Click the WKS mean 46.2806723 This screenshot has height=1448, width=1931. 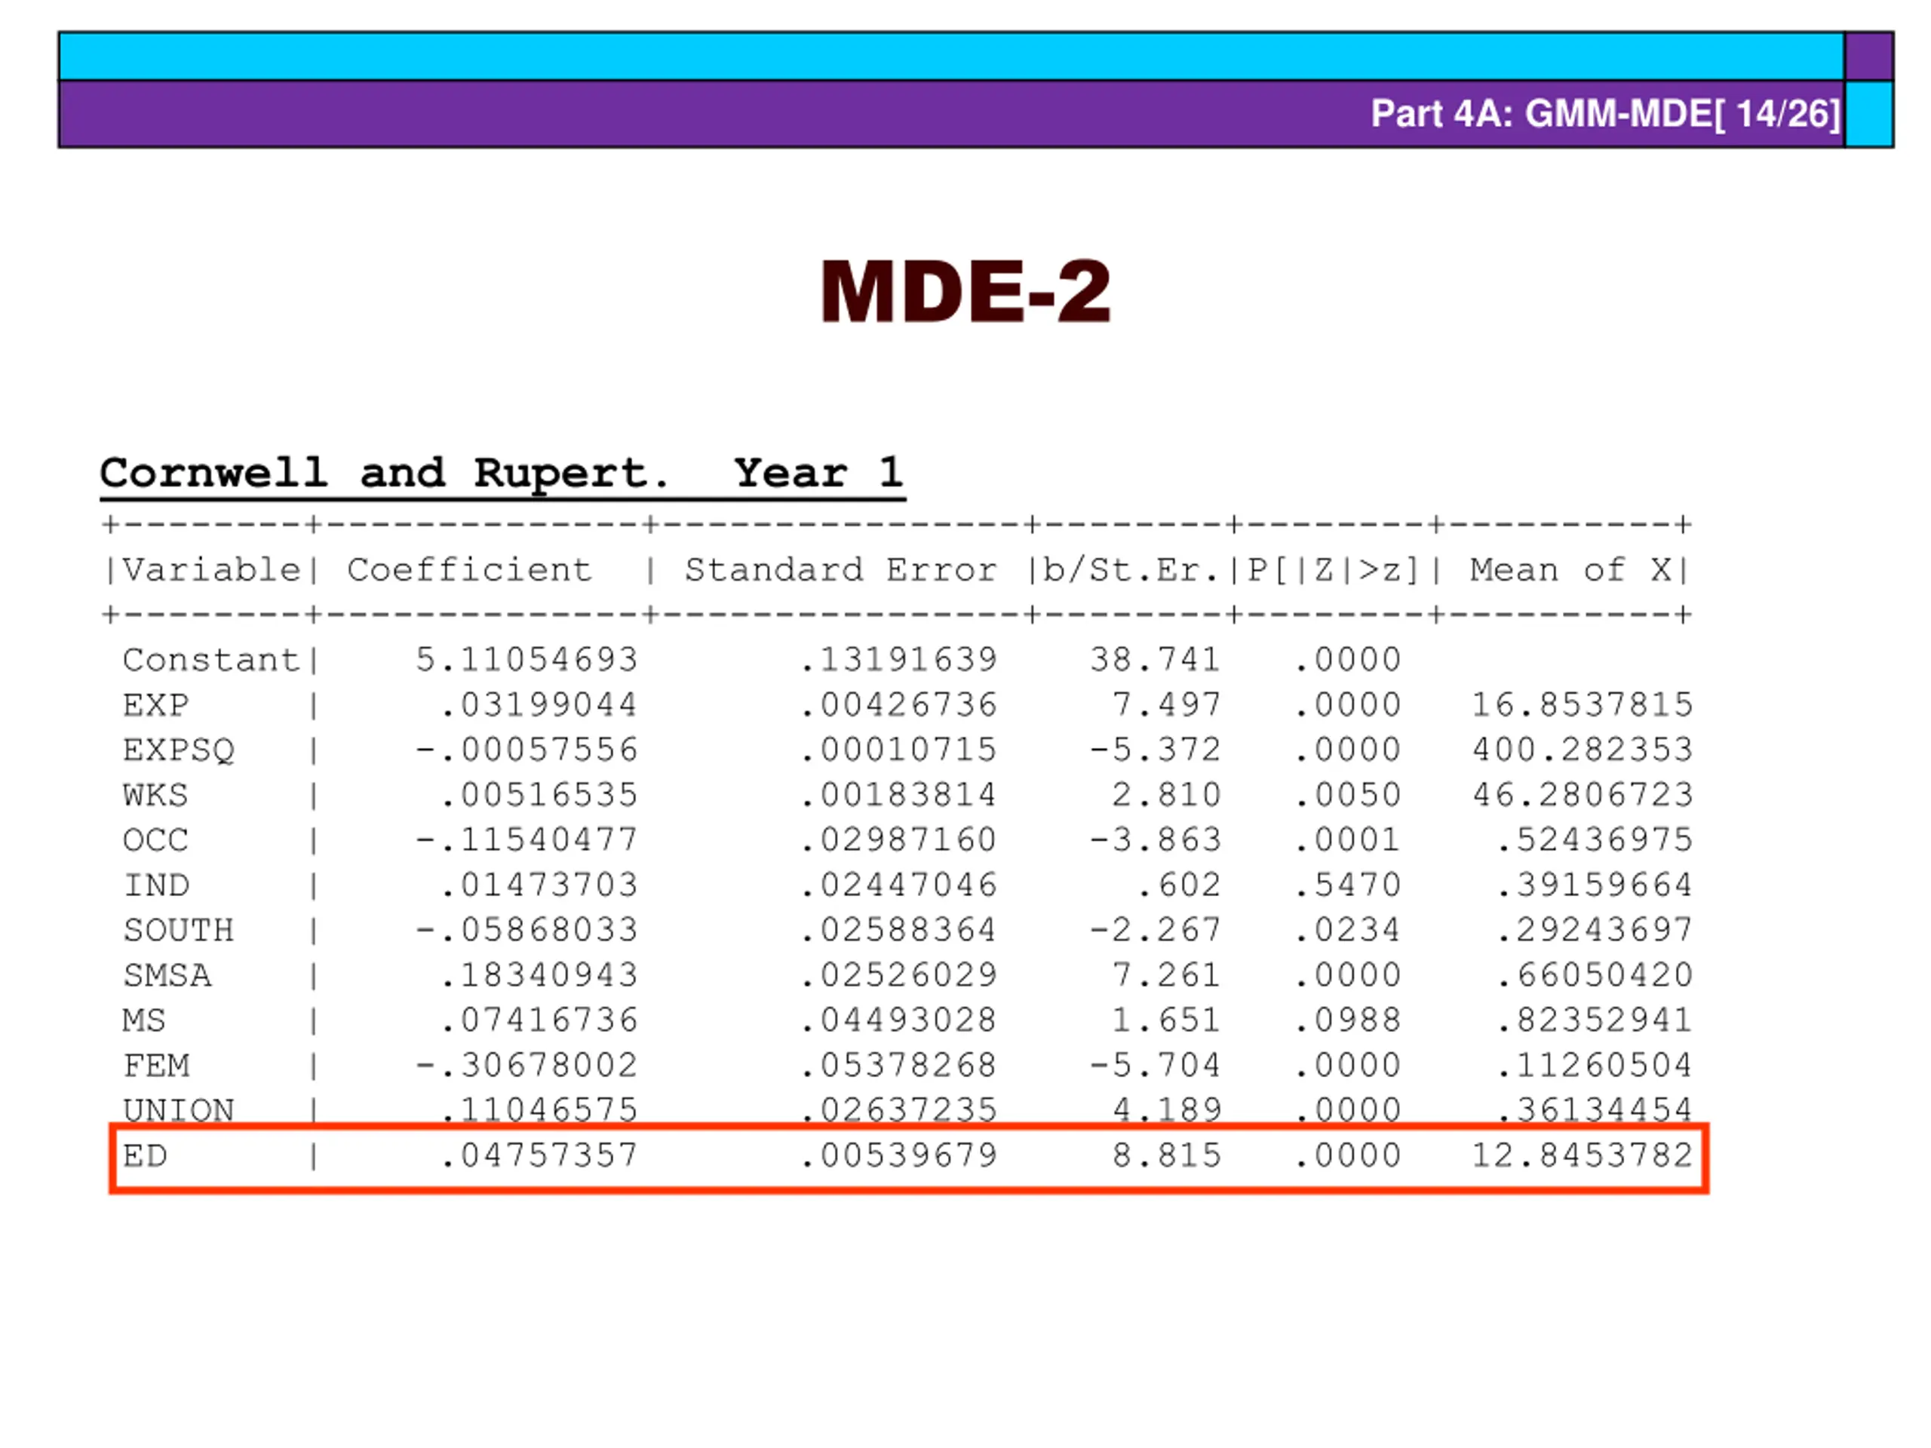pos(1583,795)
